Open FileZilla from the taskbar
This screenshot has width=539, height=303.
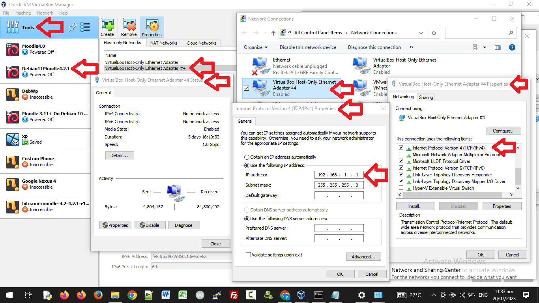(x=234, y=295)
